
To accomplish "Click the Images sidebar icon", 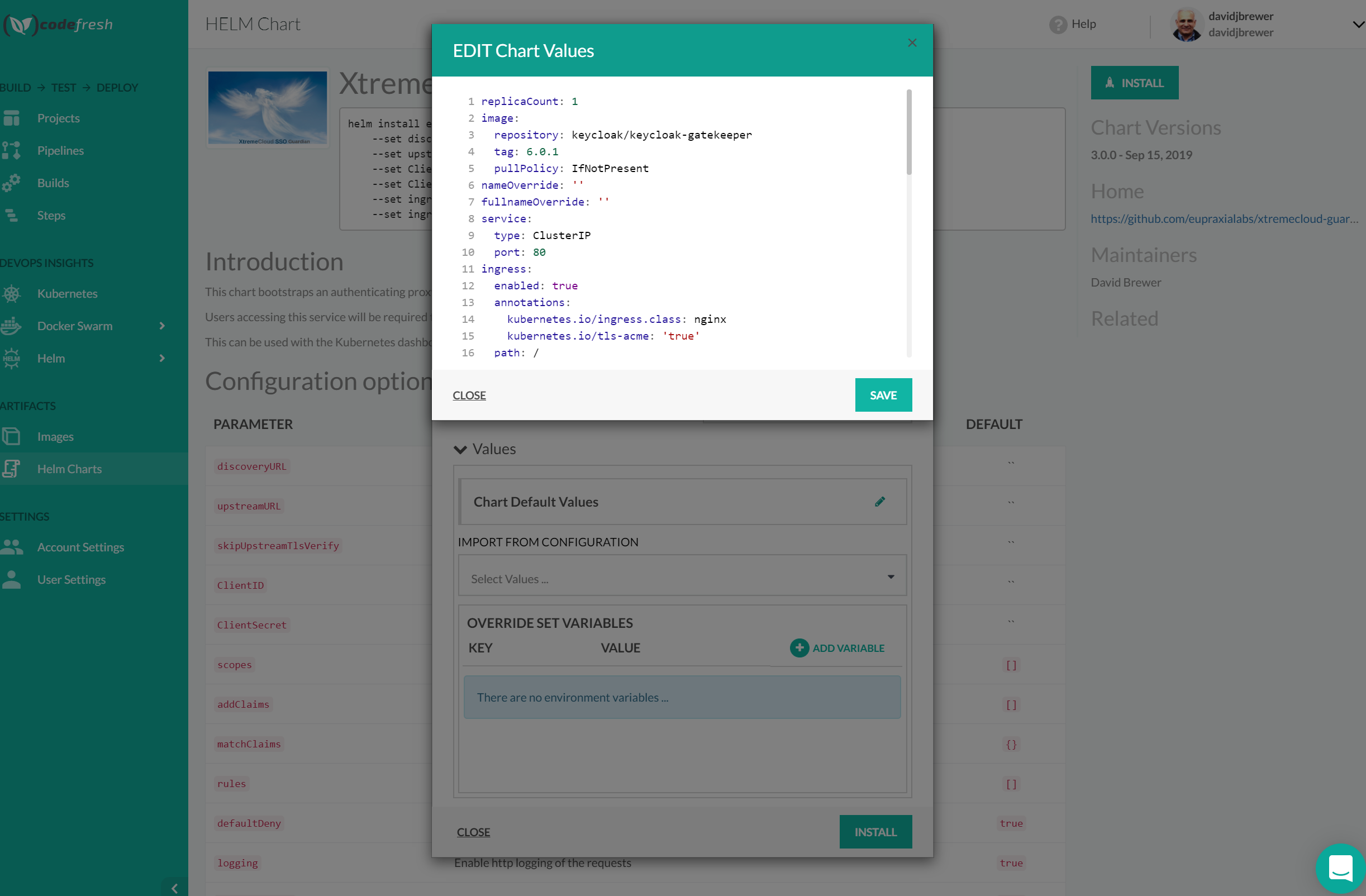I will (x=12, y=436).
